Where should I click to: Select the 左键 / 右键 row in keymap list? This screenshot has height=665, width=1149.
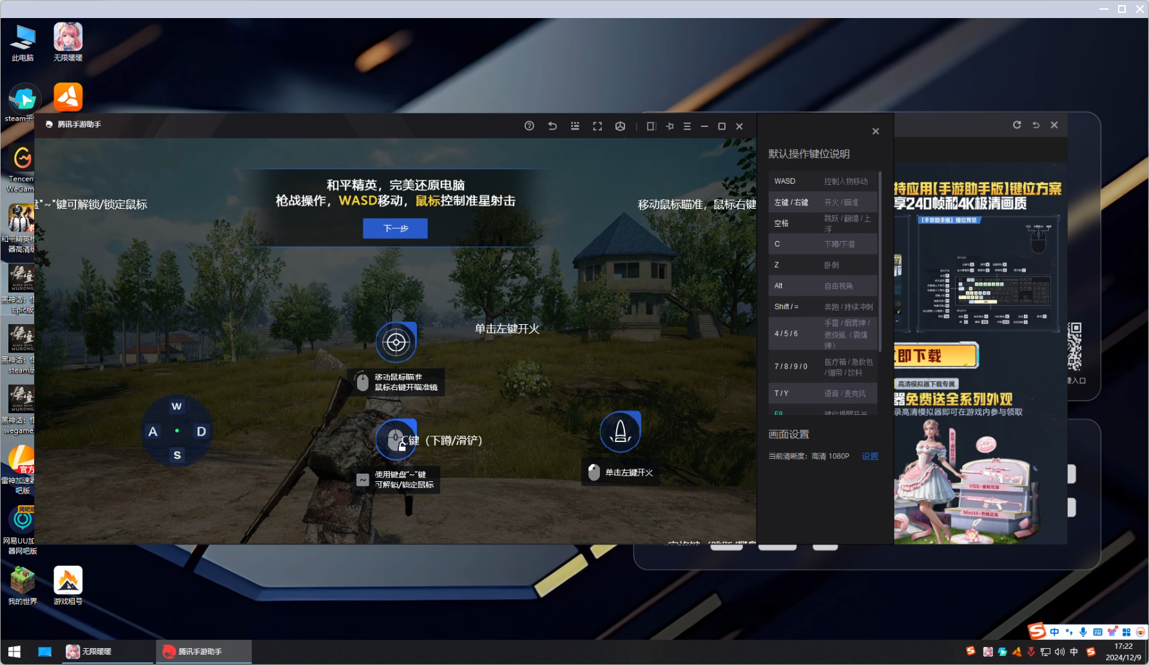pyautogui.click(x=823, y=202)
